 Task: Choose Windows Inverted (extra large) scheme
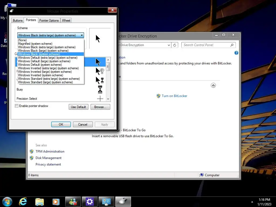tap(51, 68)
